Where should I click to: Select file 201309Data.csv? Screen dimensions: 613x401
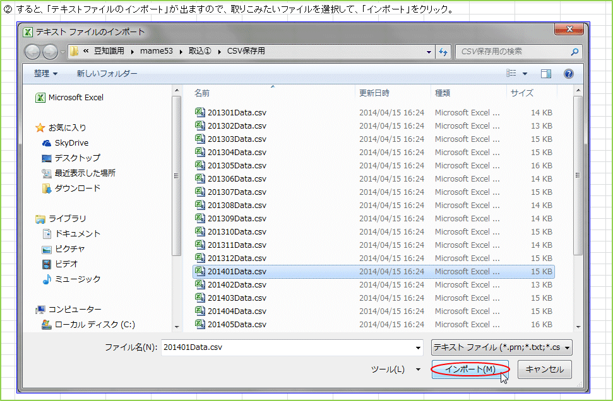pyautogui.click(x=374, y=219)
